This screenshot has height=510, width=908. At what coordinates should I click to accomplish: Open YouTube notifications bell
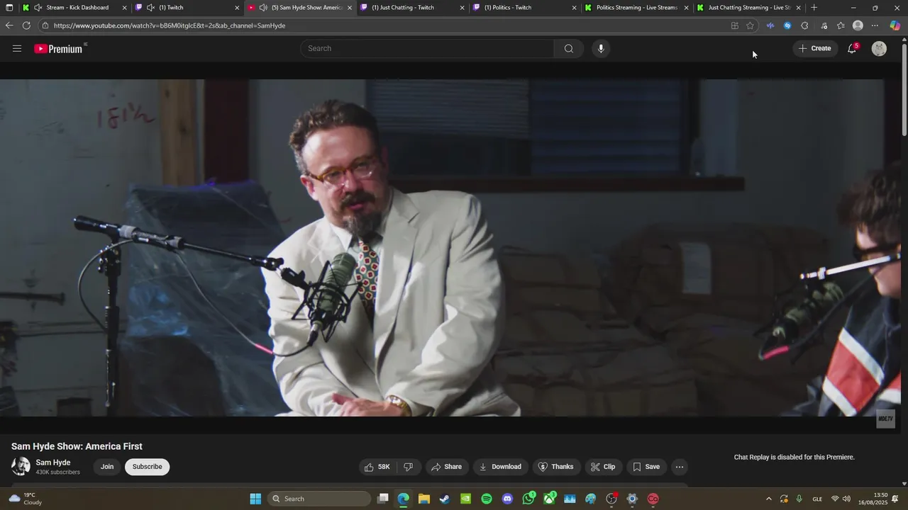(x=852, y=48)
